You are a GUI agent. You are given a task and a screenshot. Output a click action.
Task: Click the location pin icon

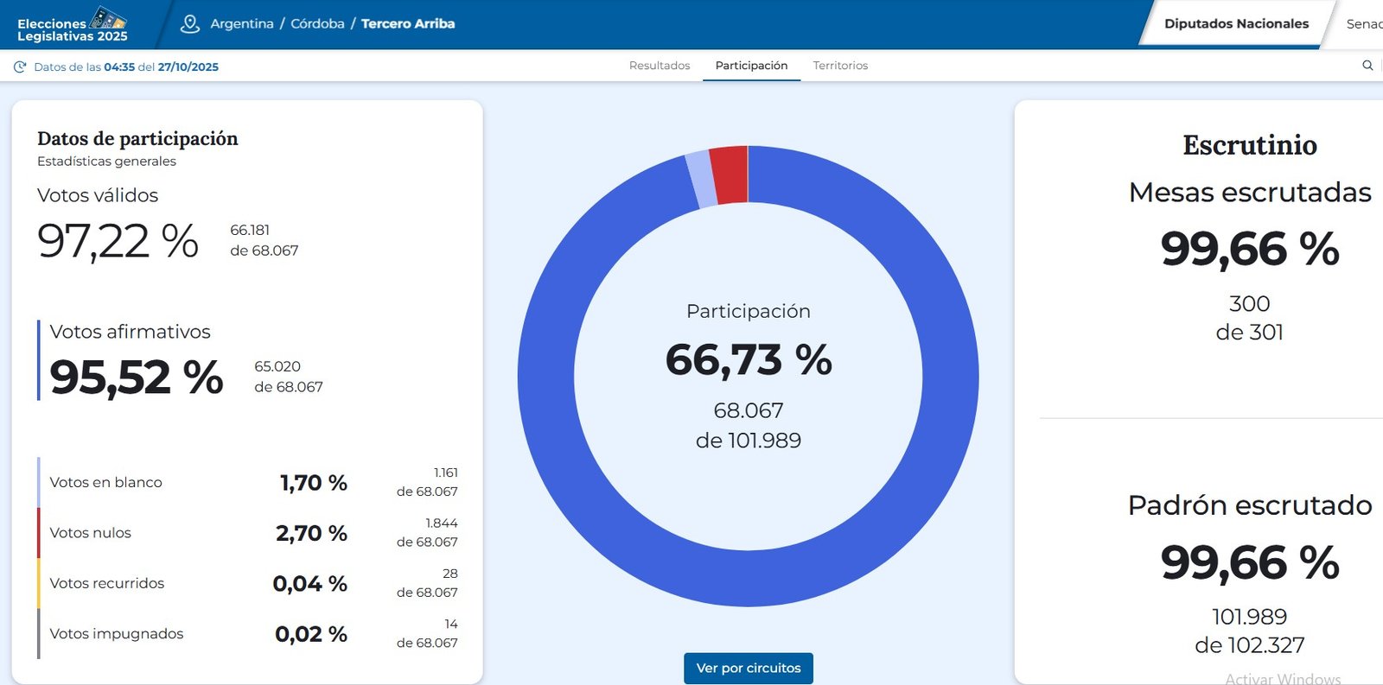190,24
